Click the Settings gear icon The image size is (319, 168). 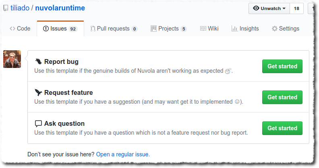pyautogui.click(x=275, y=29)
